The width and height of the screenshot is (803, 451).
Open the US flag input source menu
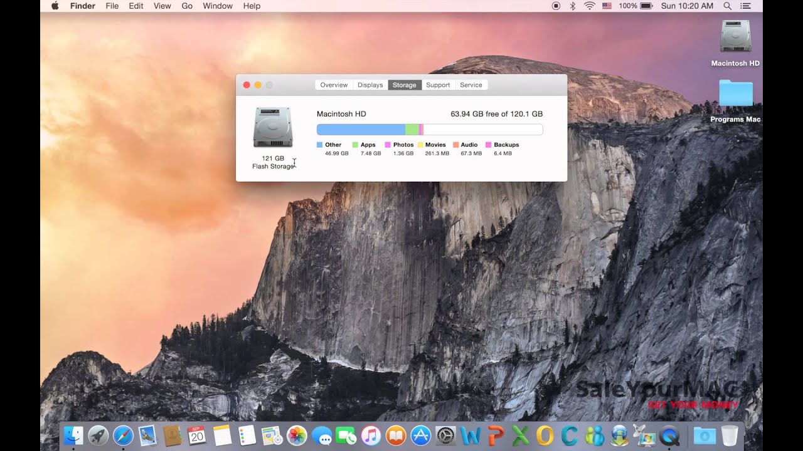[607, 6]
